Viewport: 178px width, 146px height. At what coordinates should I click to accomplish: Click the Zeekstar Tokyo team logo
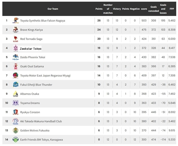15,48
